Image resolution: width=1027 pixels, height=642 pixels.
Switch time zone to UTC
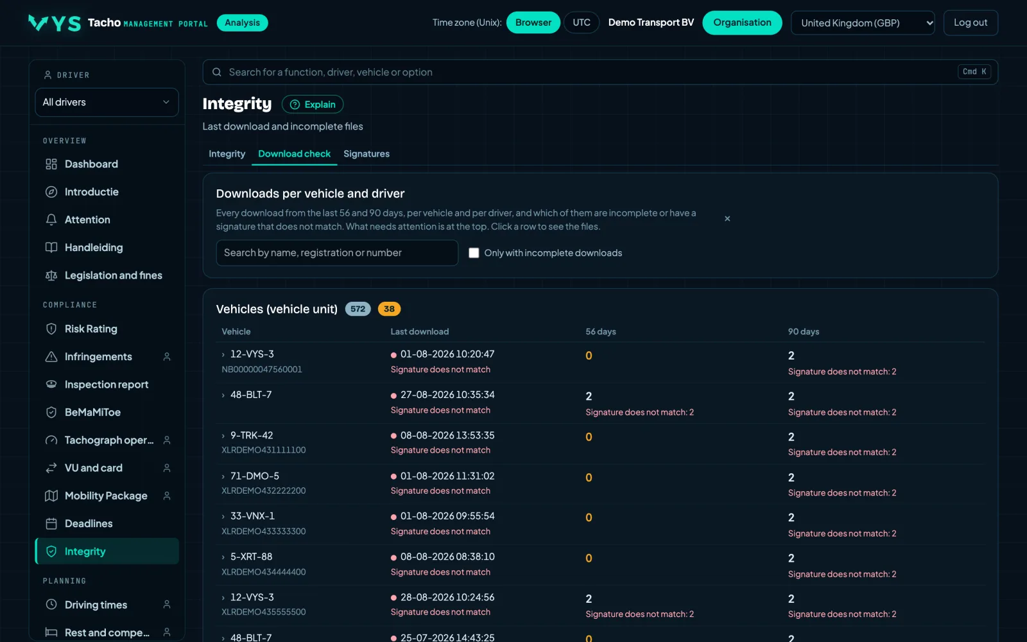point(582,22)
